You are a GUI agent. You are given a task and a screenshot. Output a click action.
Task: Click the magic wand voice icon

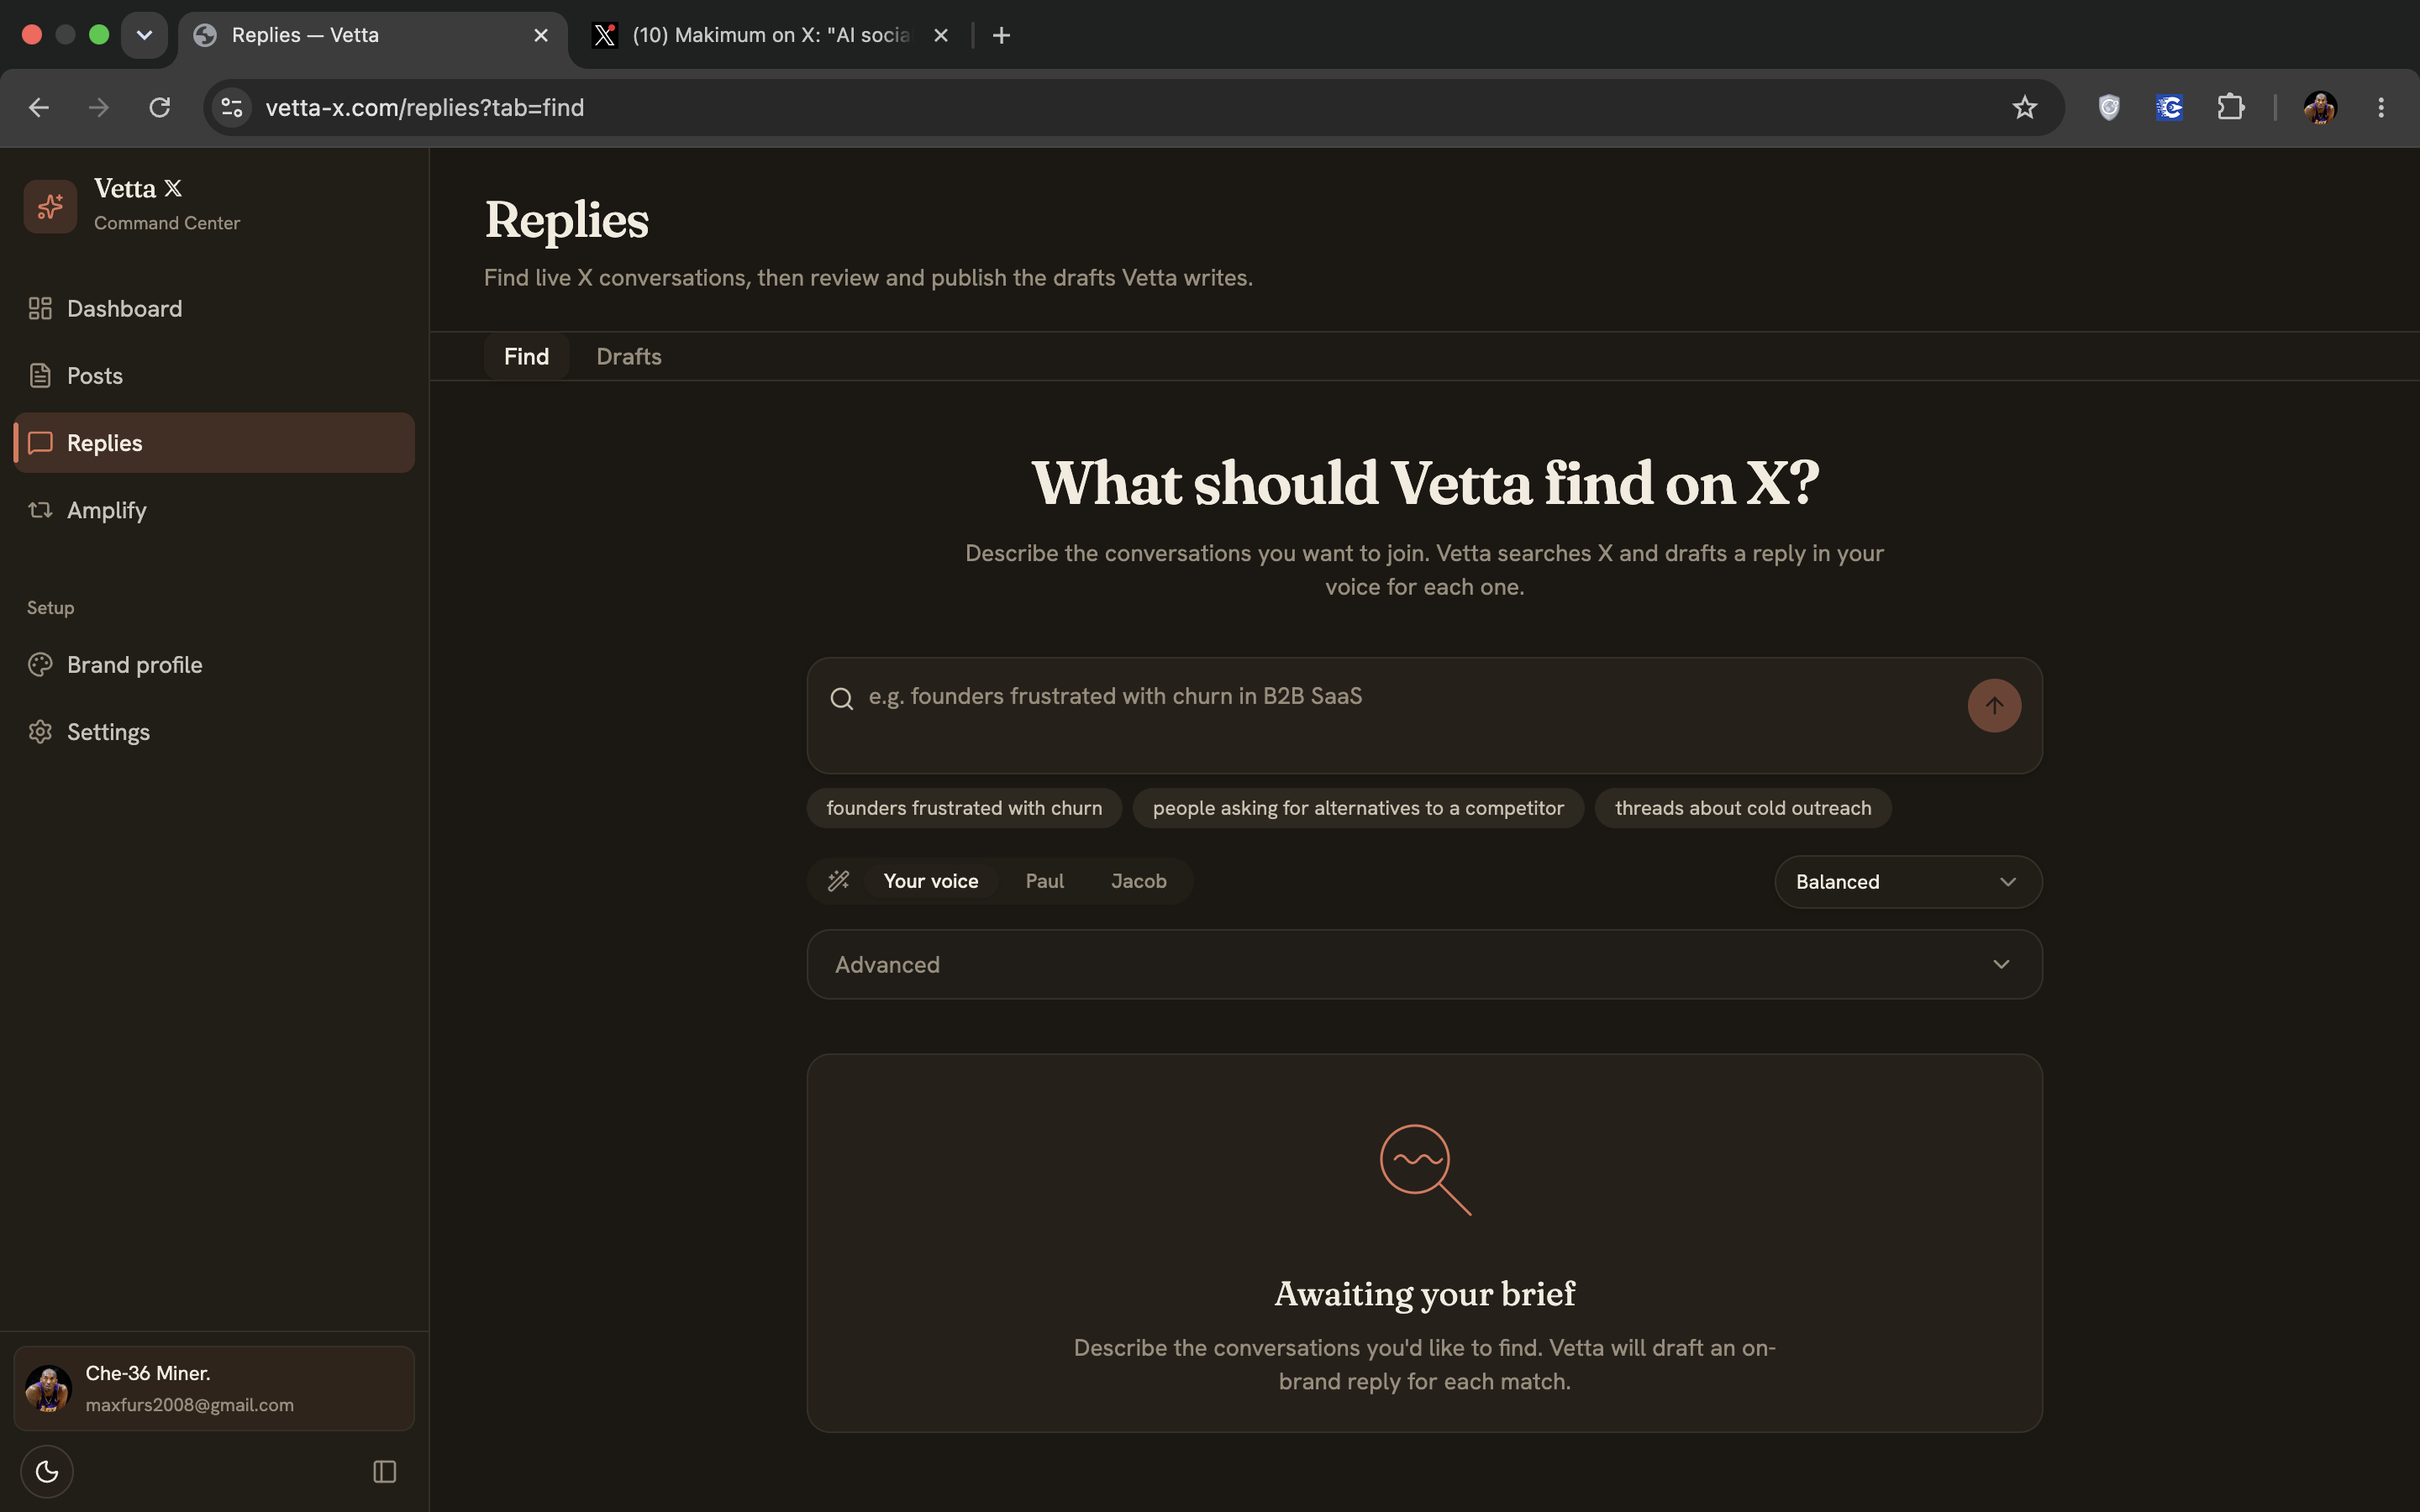[839, 881]
